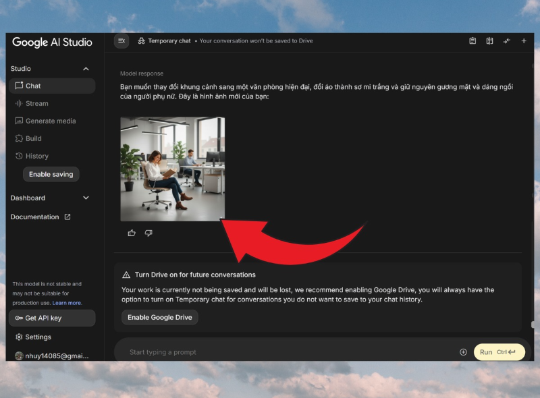540x398 pixels.
Task: Click the warning triangle icon in the Drive notice
Action: [126, 275]
